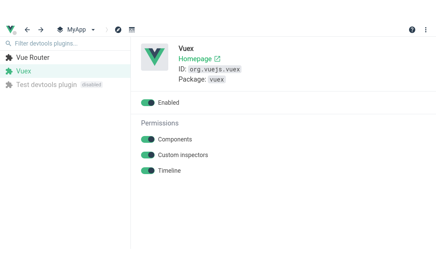Click the Vuex plugin logo thumbnail
The width and height of the screenshot is (436, 272).
click(155, 57)
